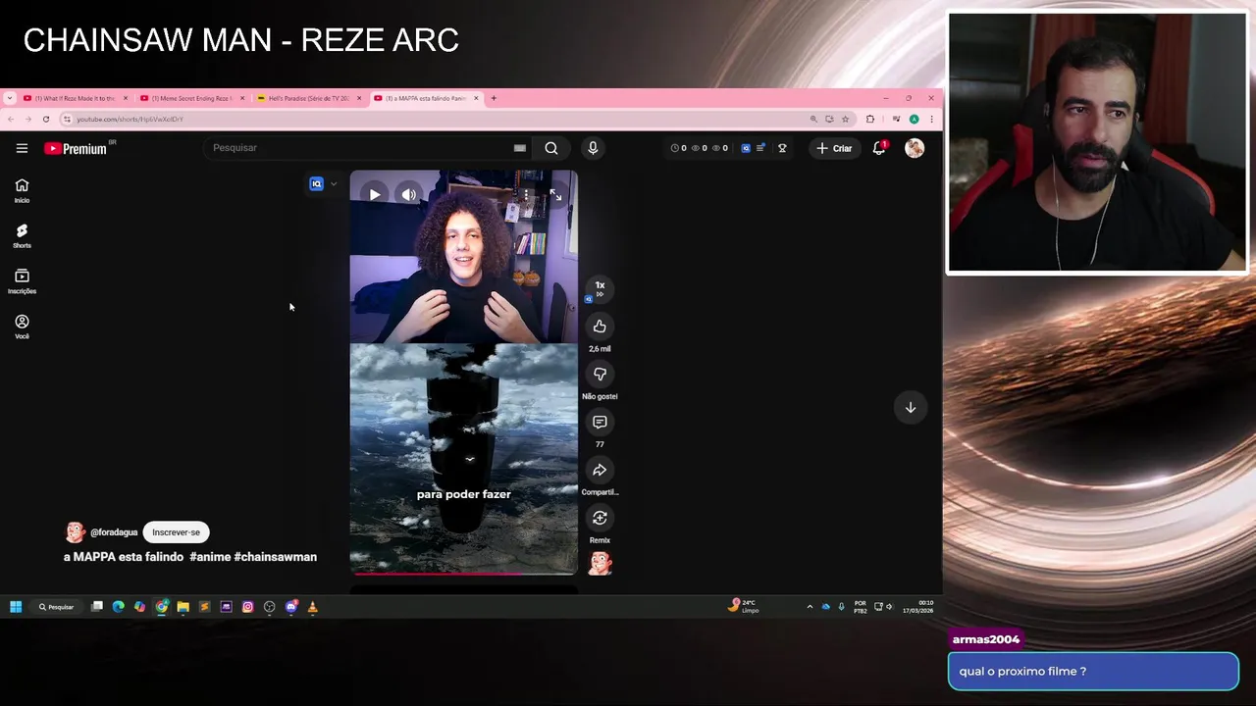Open the account avatar menu
The image size is (1256, 706).
(x=915, y=148)
